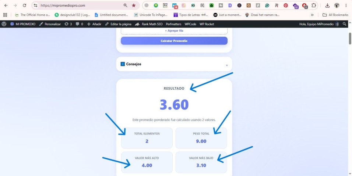
Task: Click Personalizar in admin bar
Action: coord(50,24)
